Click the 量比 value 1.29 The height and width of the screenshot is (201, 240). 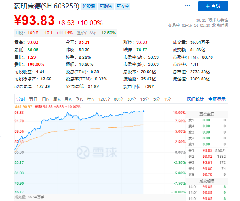(31, 57)
